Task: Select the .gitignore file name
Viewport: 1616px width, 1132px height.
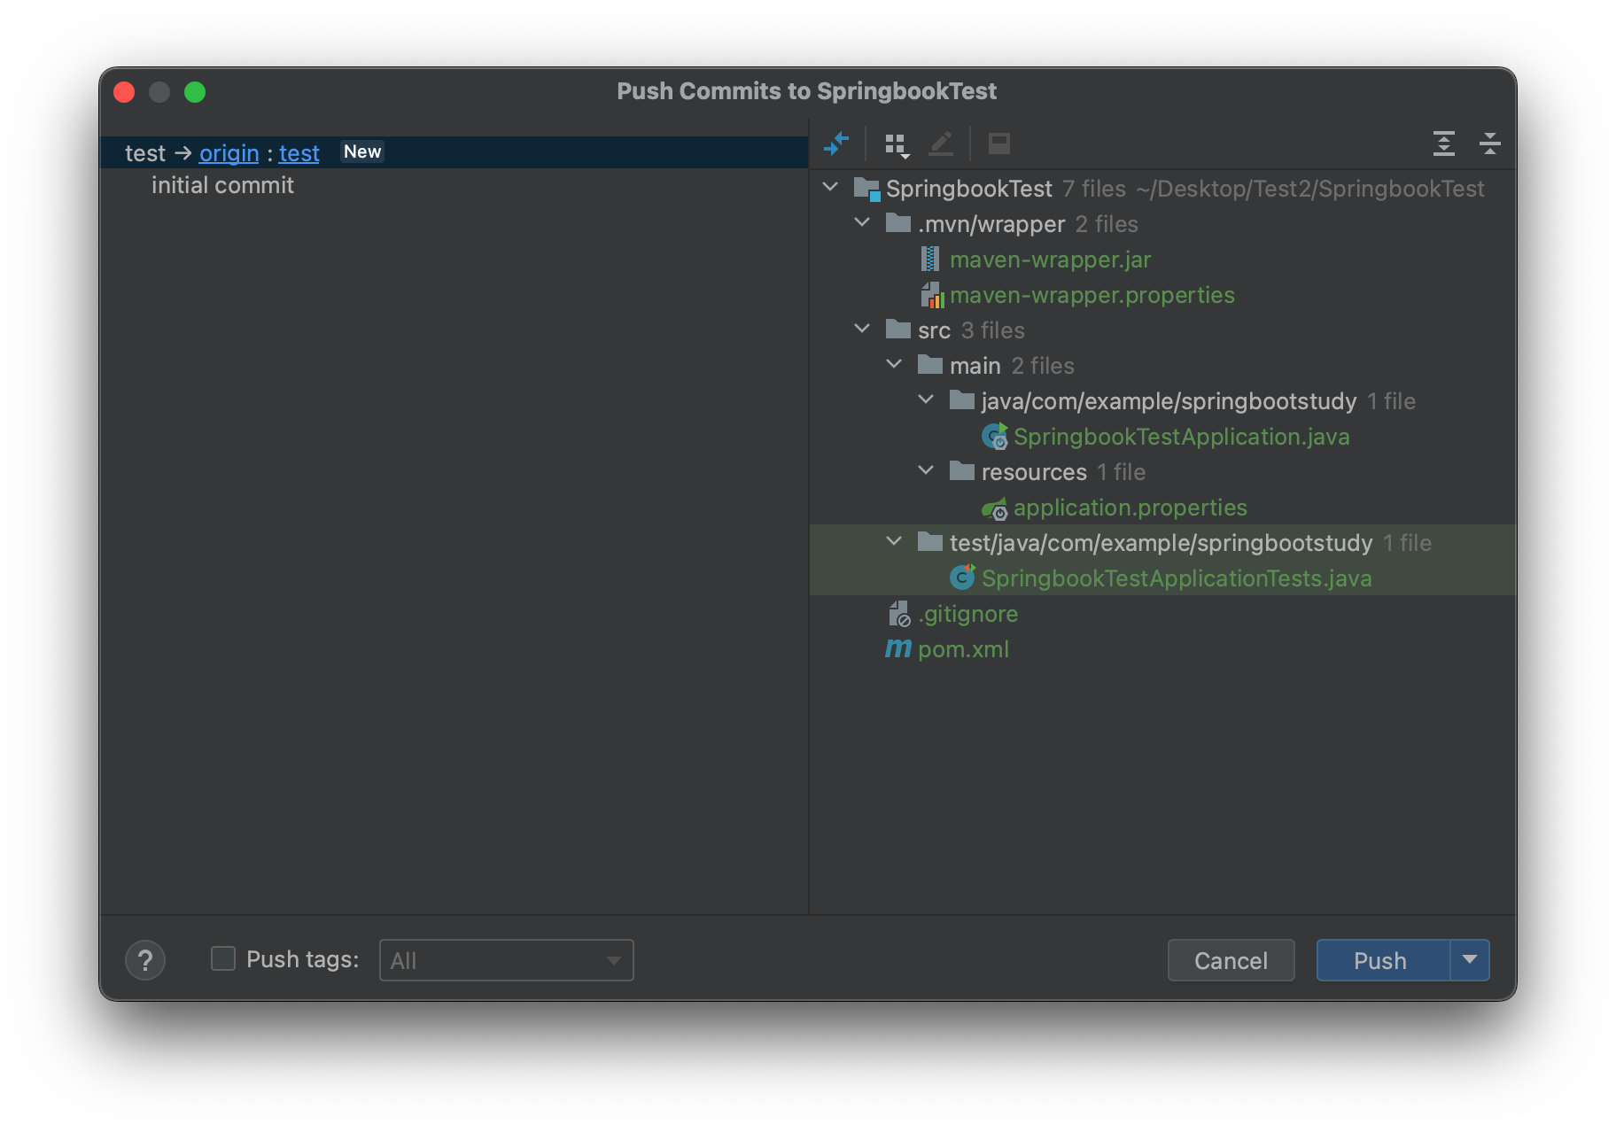Action: click(x=968, y=614)
